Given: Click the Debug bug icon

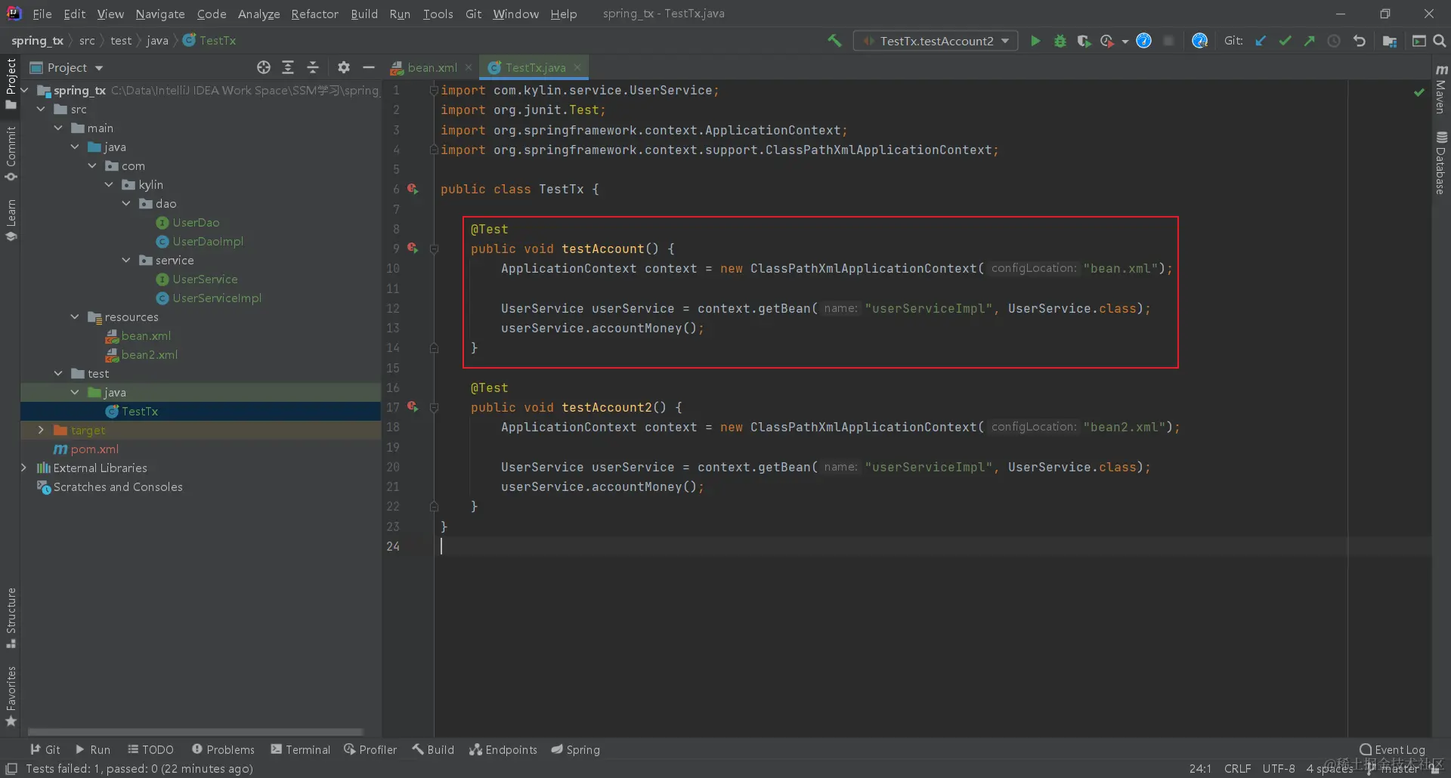Looking at the screenshot, I should coord(1060,41).
